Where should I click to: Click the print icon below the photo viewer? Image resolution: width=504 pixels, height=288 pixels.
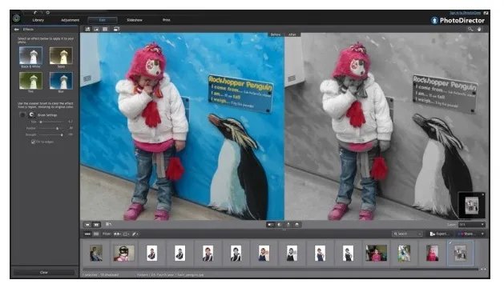click(297, 225)
